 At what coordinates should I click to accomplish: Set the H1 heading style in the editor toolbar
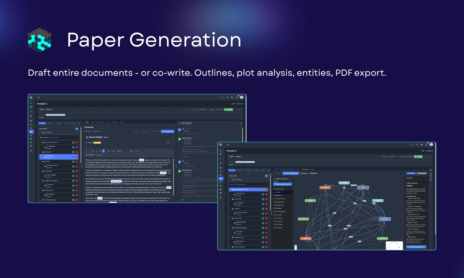tap(93, 151)
